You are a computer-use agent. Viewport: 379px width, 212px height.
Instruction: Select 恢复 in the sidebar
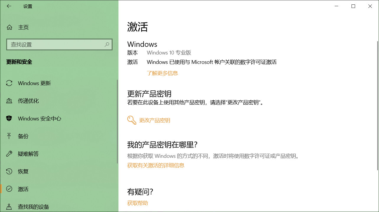tap(23, 171)
